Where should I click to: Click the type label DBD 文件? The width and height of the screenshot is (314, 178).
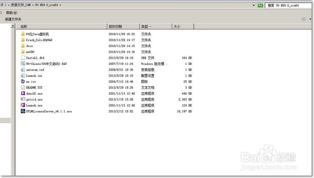click(x=148, y=58)
